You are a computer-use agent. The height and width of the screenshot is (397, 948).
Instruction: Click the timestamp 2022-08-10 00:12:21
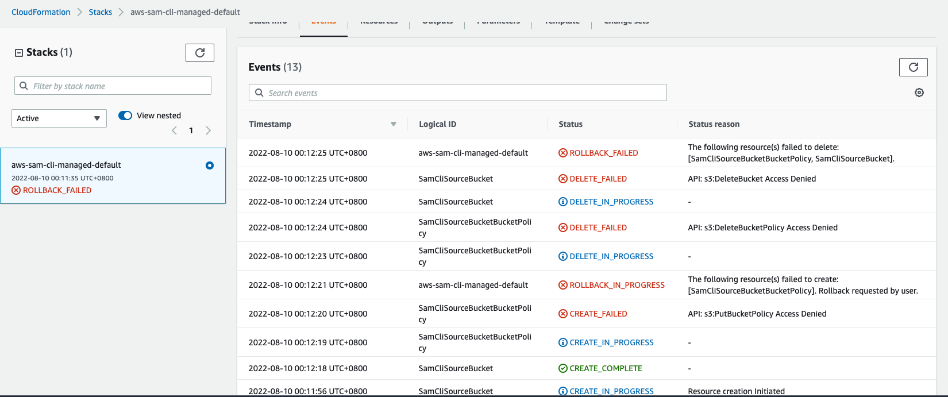click(308, 285)
